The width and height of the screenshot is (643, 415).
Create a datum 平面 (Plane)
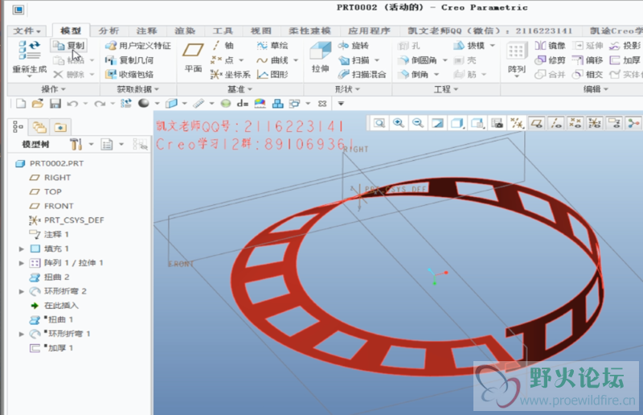(x=193, y=57)
